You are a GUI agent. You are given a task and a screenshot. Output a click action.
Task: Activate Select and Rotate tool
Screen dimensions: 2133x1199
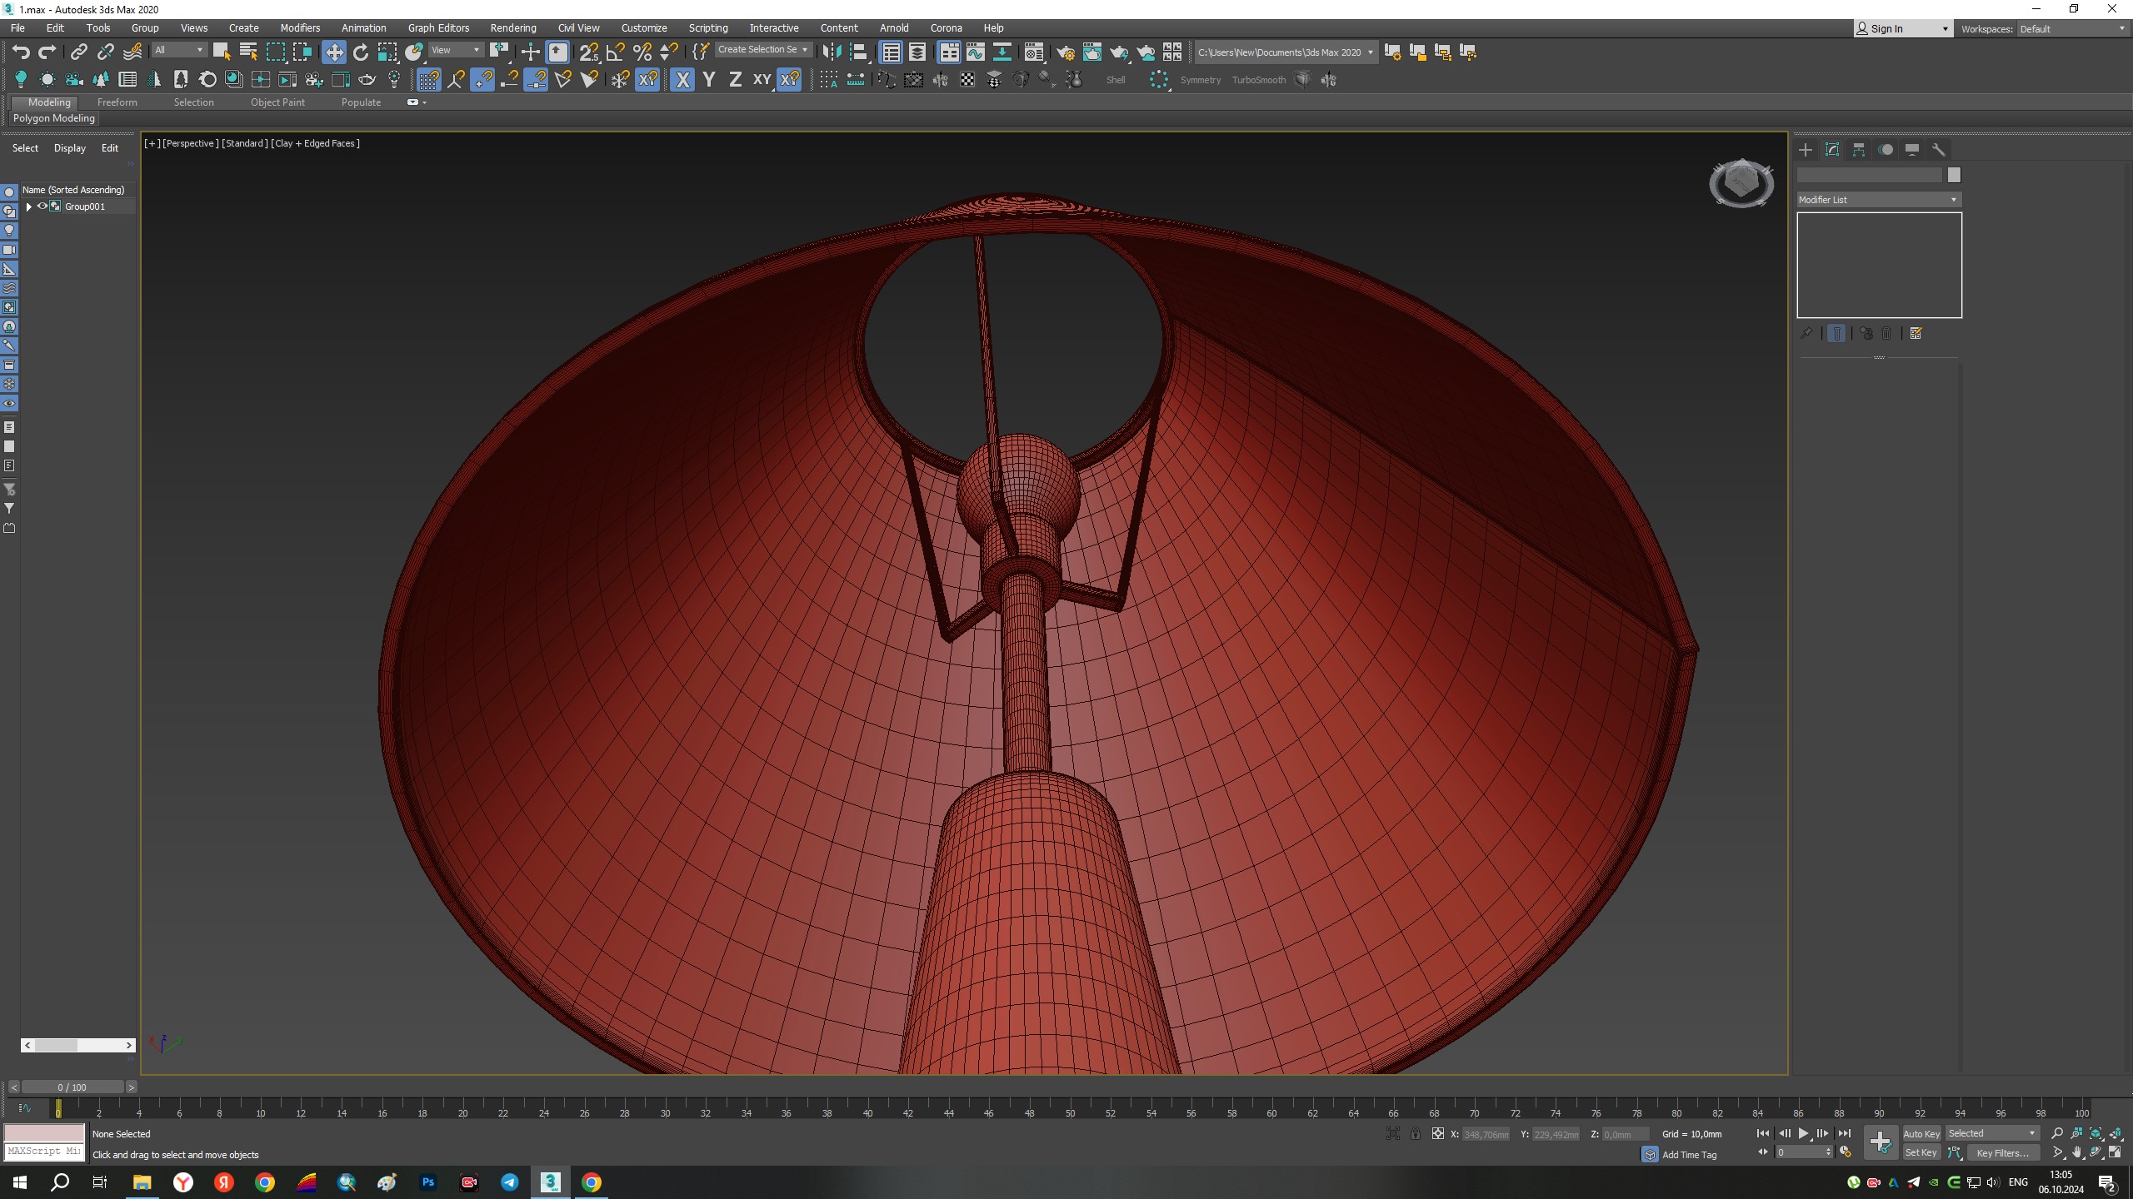click(361, 52)
